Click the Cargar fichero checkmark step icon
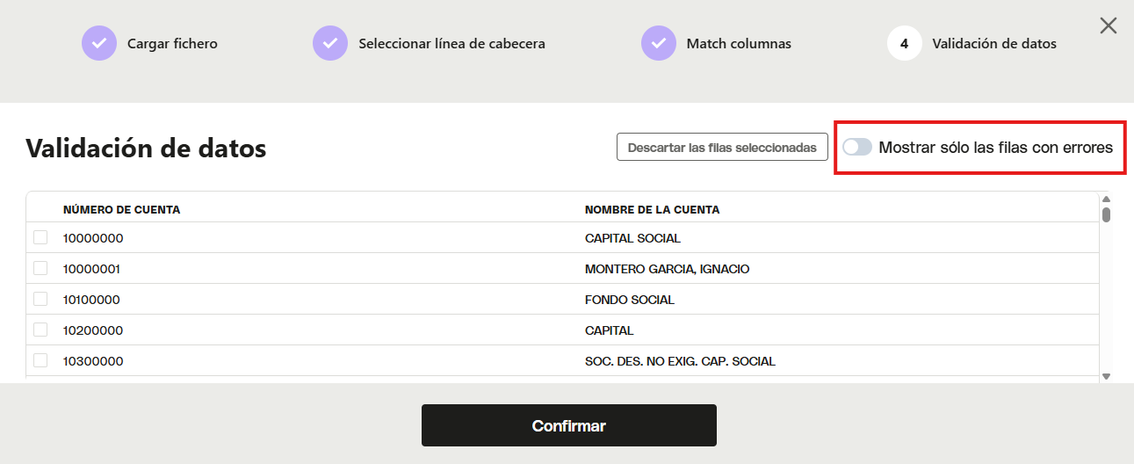The height and width of the screenshot is (464, 1134). pos(99,43)
